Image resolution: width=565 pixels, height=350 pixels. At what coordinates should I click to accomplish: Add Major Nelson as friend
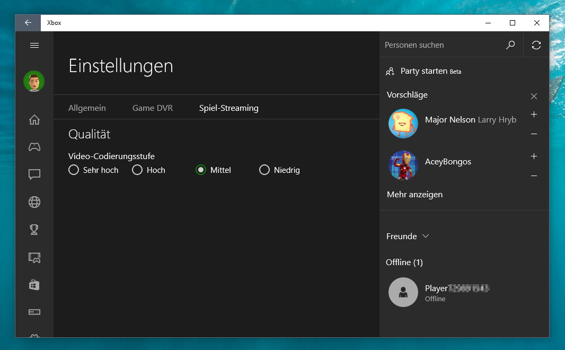(534, 114)
